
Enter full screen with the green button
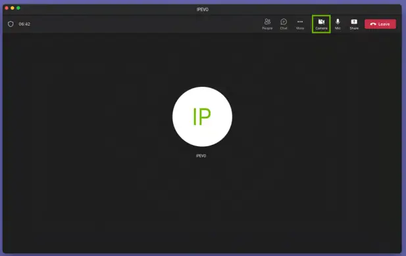pos(18,8)
